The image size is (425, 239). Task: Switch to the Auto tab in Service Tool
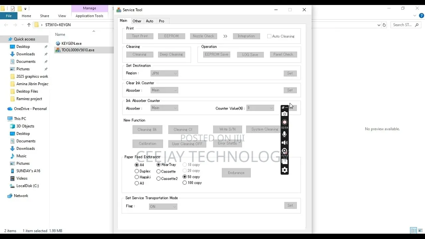coord(150,21)
